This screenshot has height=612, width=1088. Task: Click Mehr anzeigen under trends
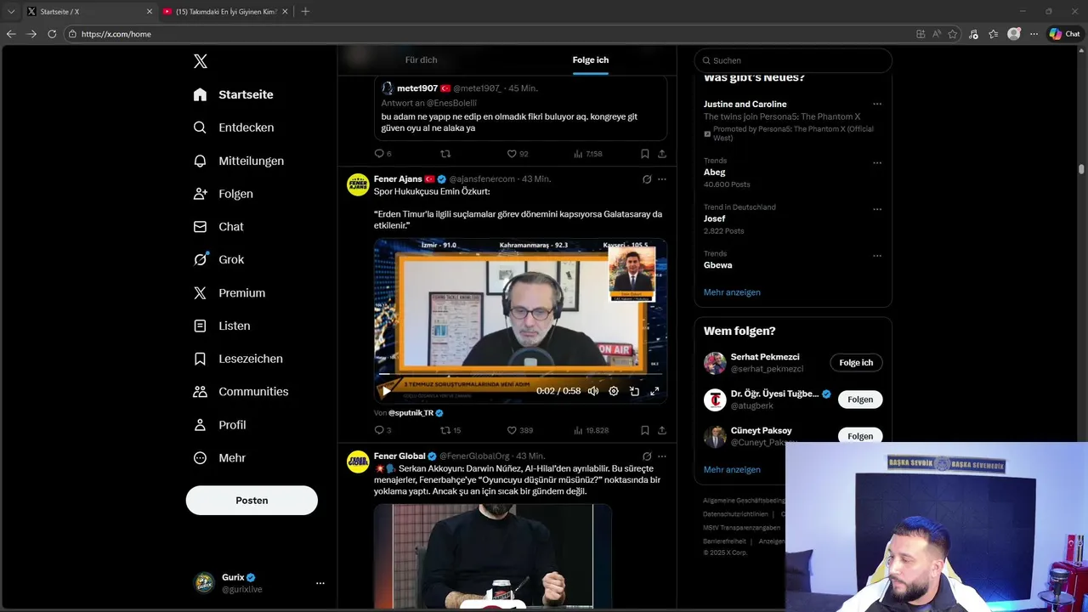coord(732,292)
